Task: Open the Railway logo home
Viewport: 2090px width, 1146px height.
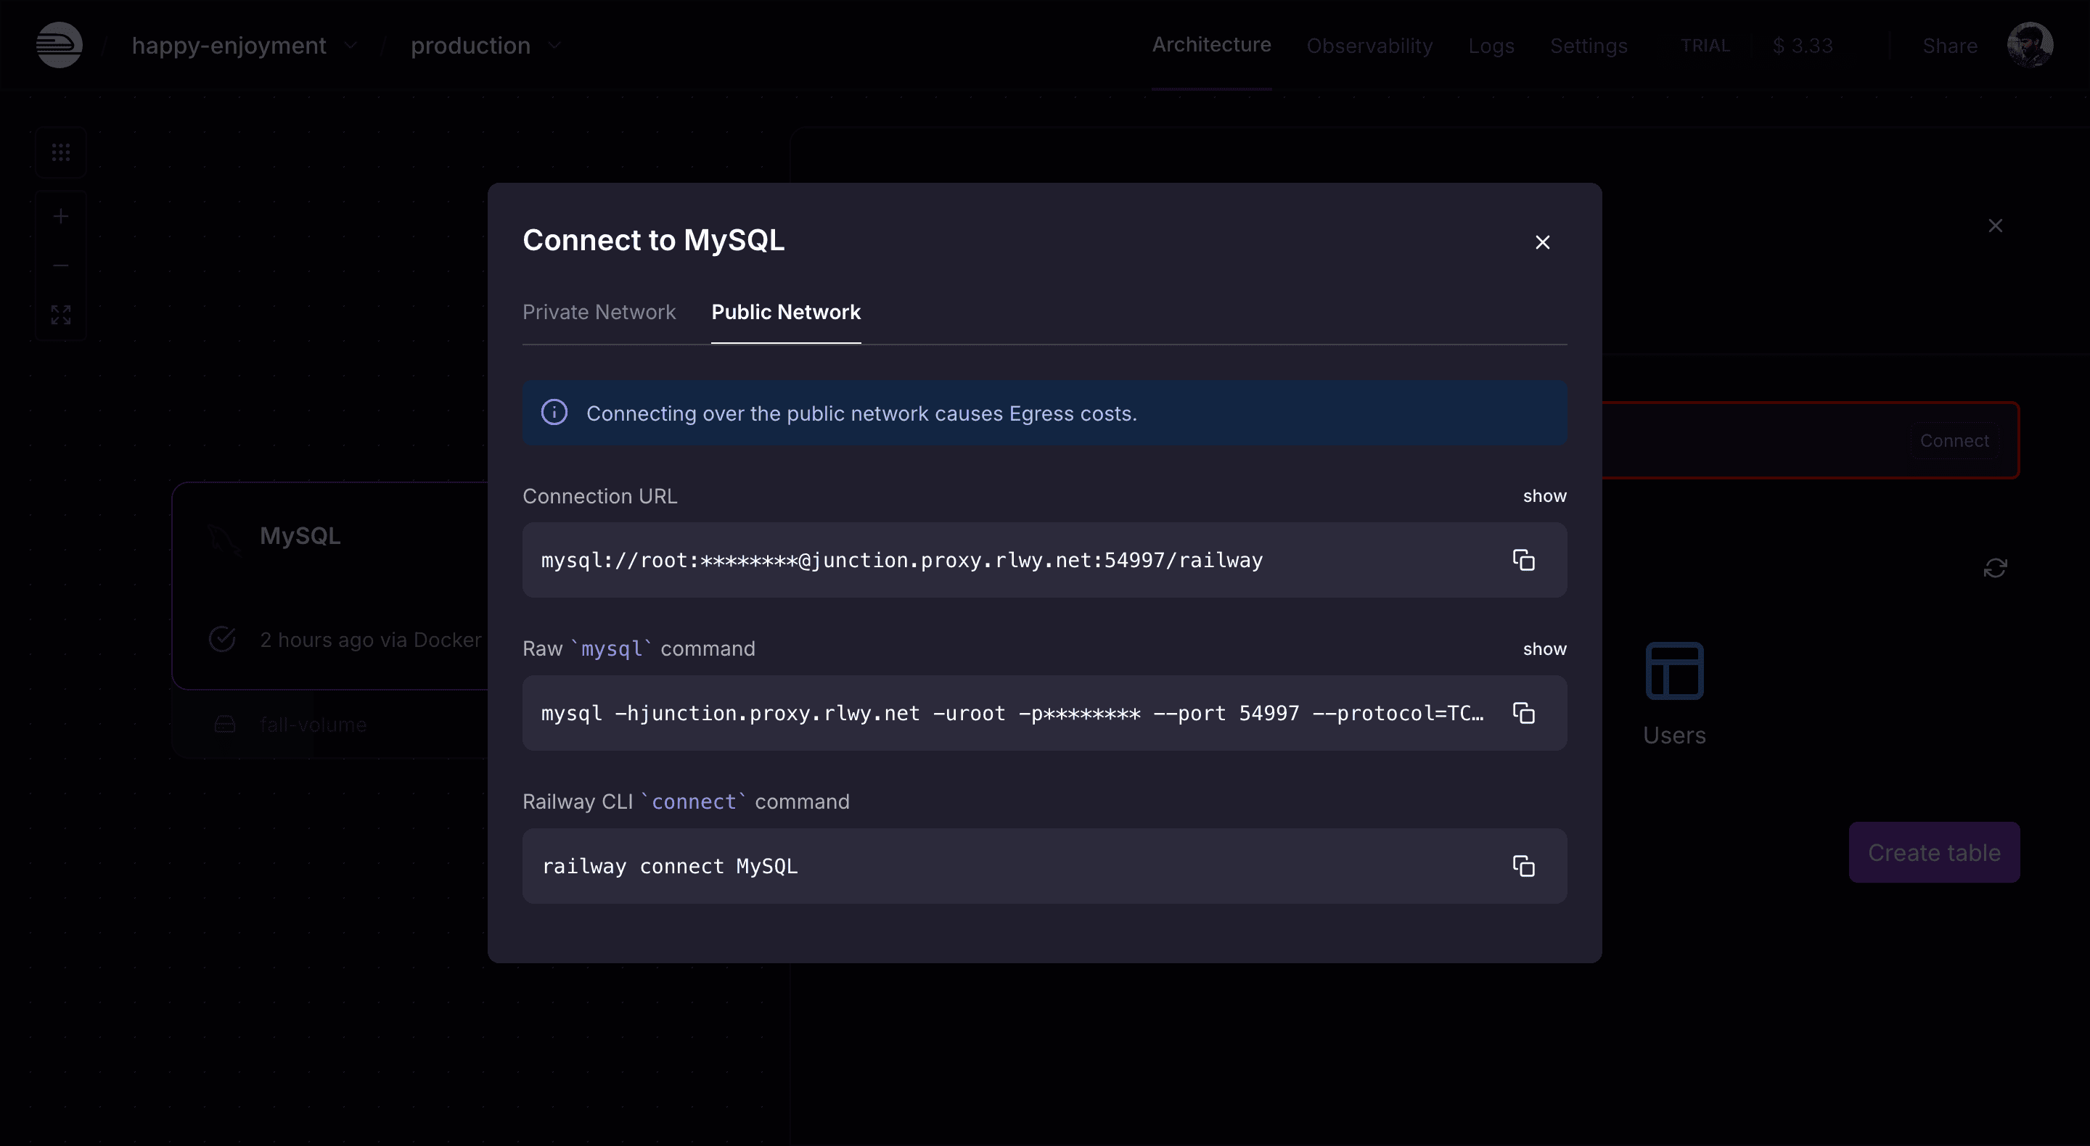Action: 60,45
